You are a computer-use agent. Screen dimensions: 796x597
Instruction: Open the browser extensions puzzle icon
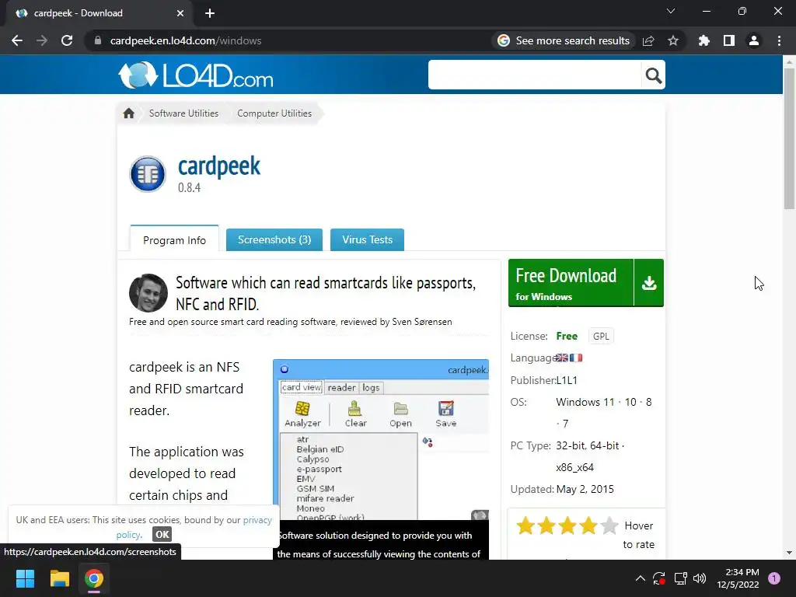coord(703,40)
